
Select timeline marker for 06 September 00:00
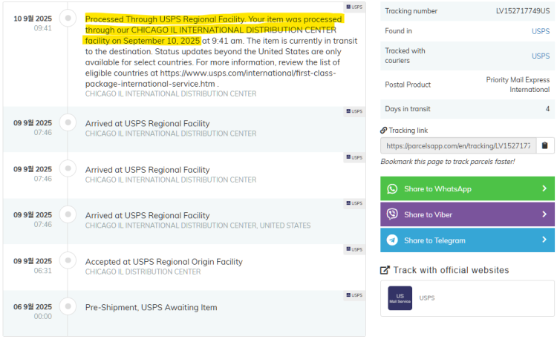tap(68, 306)
